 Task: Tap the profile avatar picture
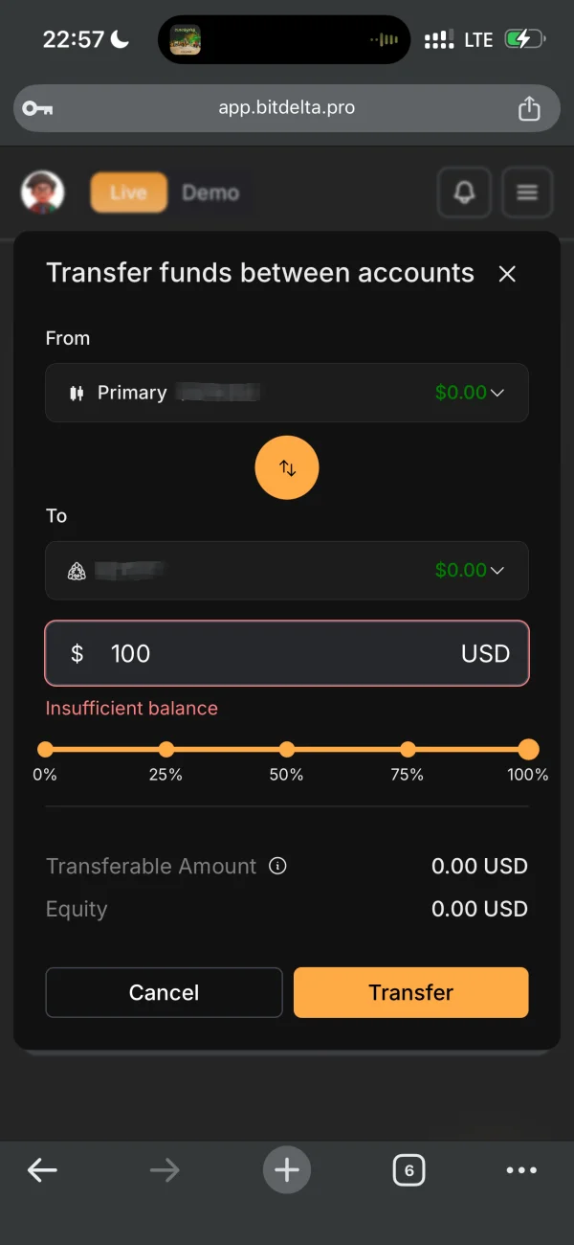(x=43, y=192)
